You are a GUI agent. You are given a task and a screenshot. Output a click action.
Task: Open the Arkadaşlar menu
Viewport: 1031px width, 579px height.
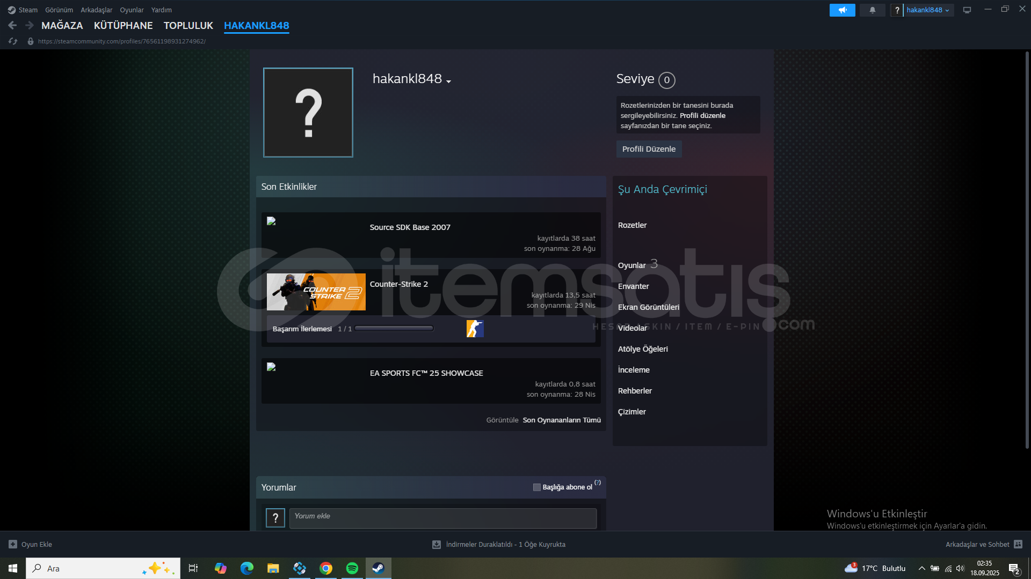[x=97, y=10]
